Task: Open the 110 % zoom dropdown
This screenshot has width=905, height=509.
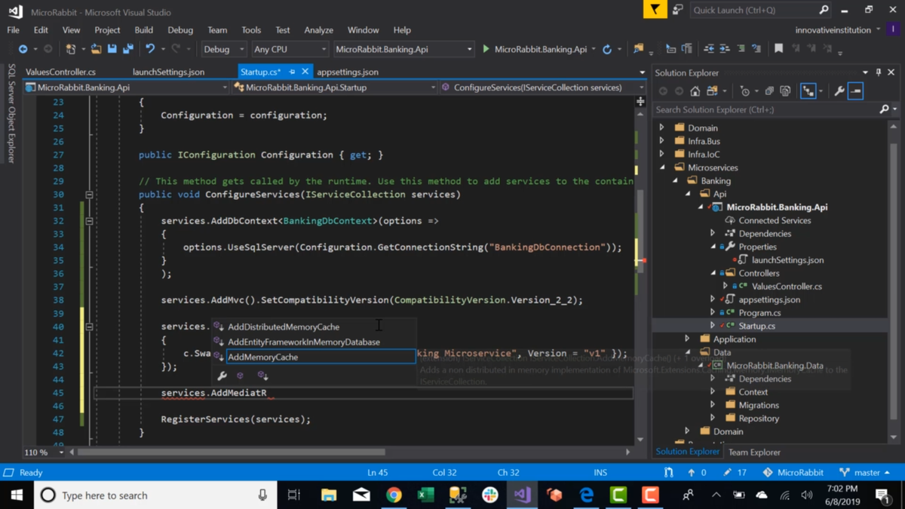Action: [44, 452]
